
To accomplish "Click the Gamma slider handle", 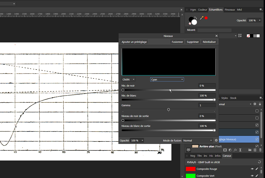I will pos(168,109).
